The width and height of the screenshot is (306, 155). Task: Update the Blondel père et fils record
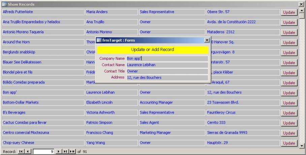pos(289,73)
